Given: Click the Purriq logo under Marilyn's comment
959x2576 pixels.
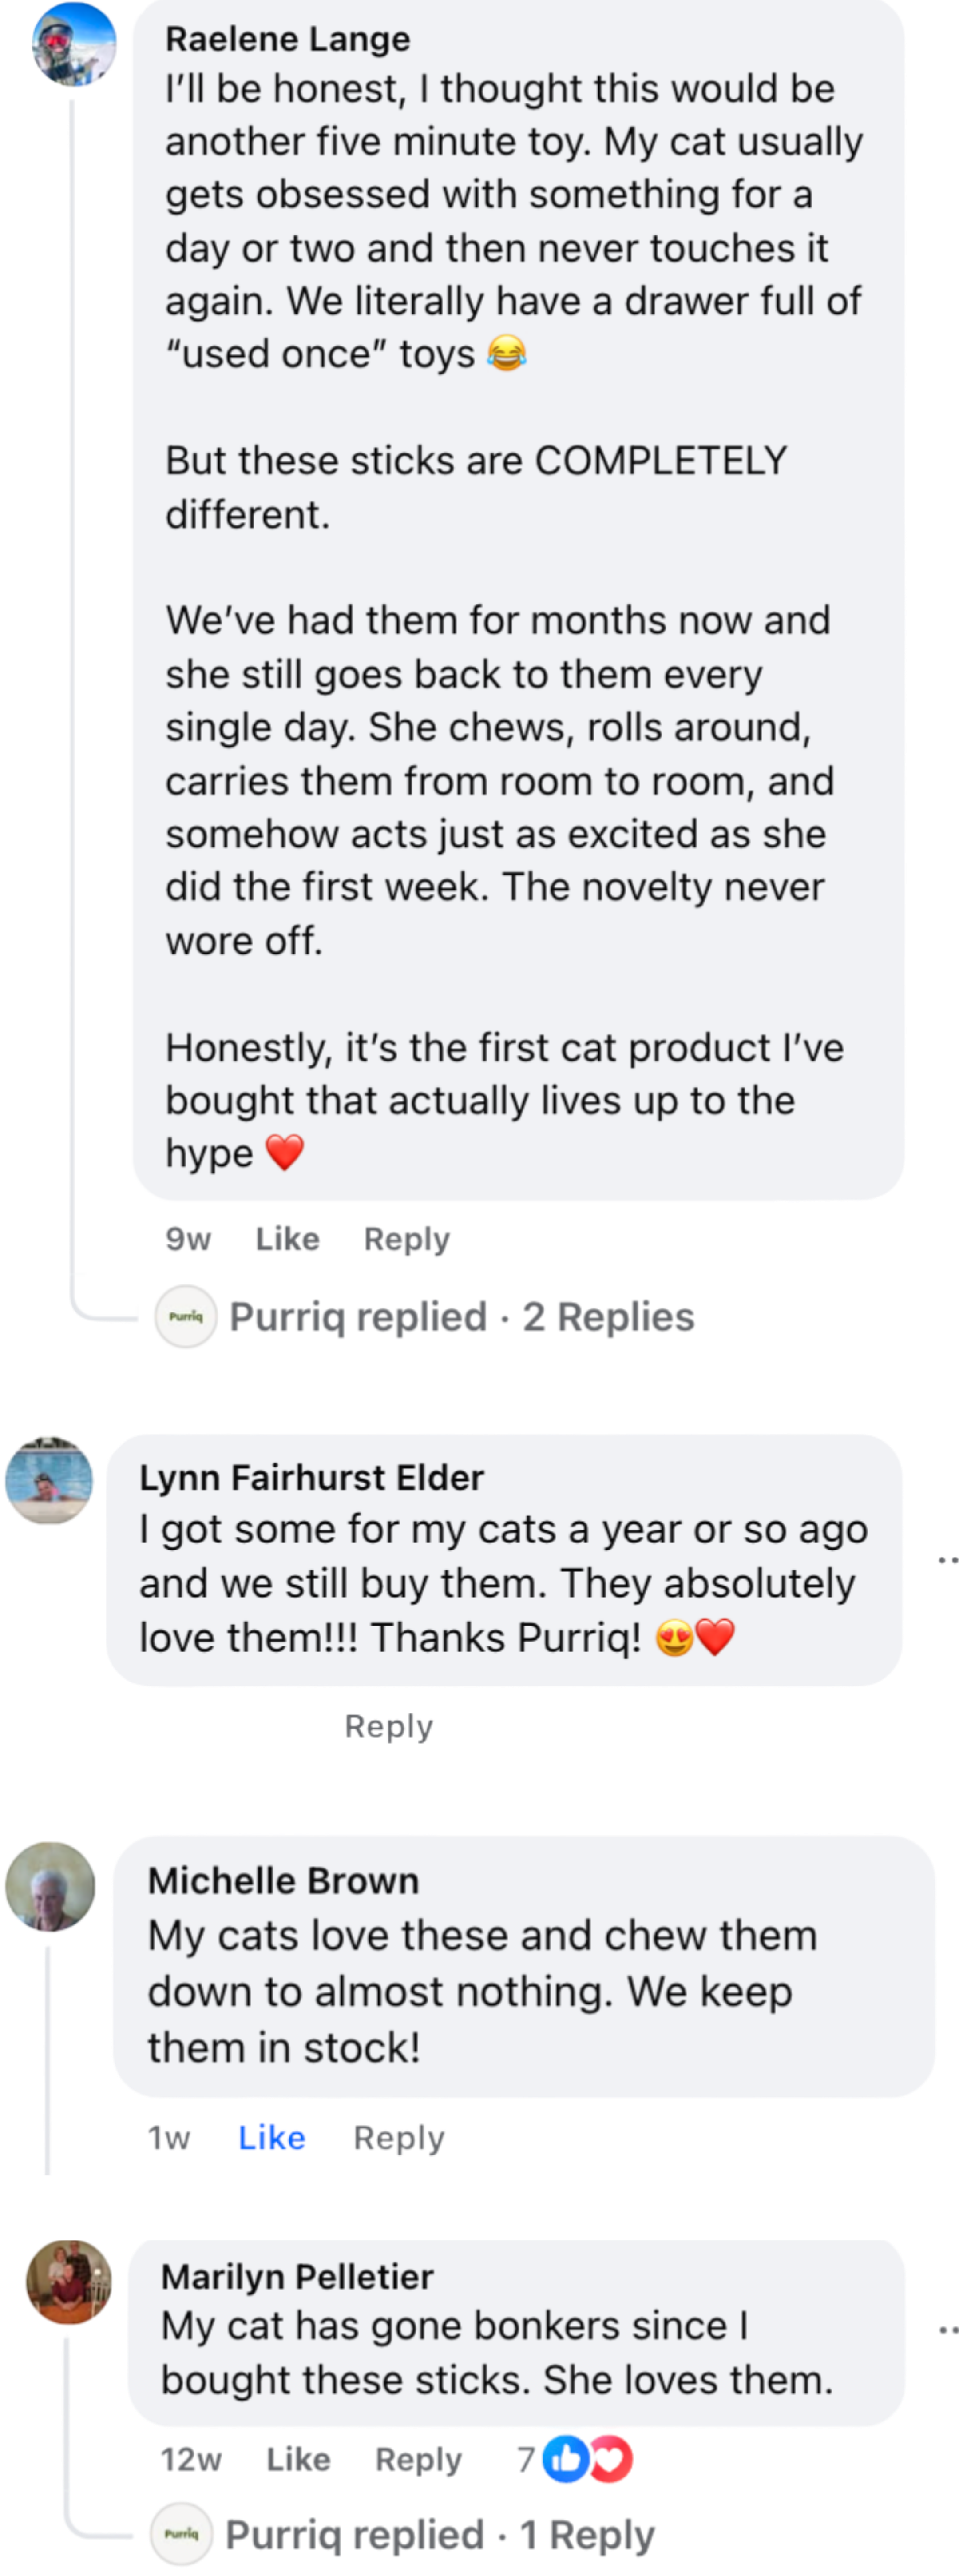Looking at the screenshot, I should click(x=181, y=2534).
